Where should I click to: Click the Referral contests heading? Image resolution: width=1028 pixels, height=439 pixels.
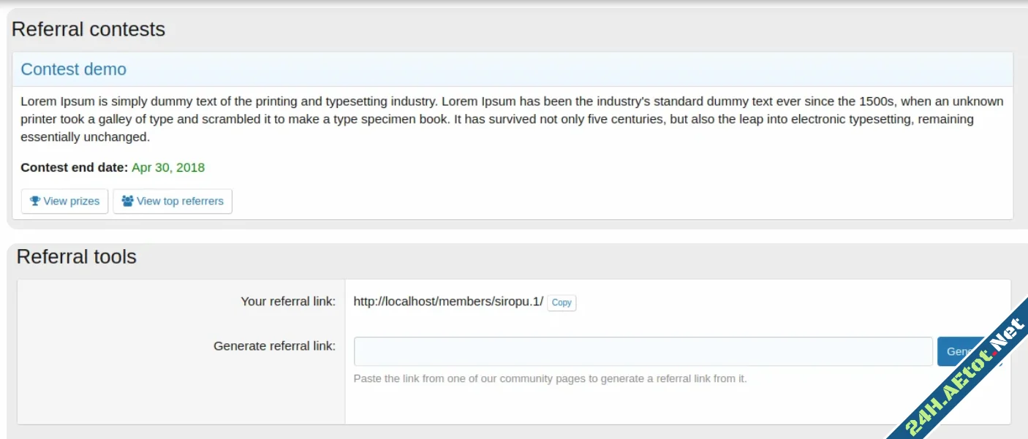[x=88, y=29]
